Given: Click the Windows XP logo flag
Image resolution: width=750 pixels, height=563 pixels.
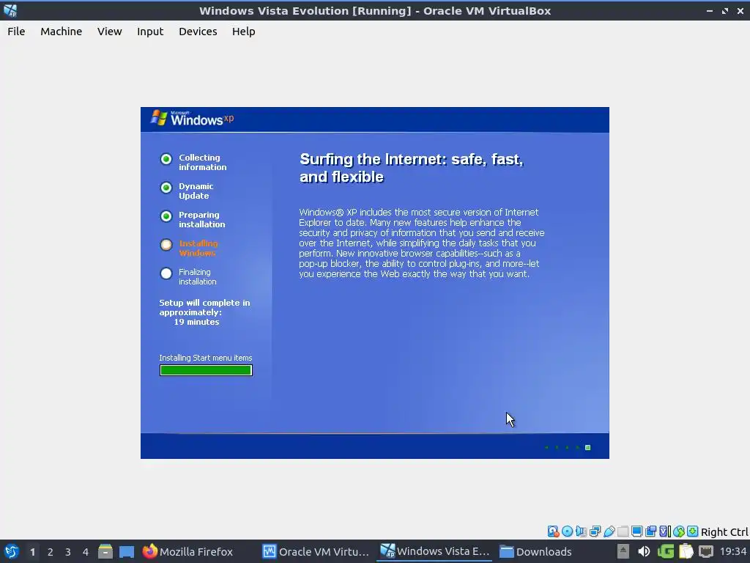Looking at the screenshot, I should [159, 118].
